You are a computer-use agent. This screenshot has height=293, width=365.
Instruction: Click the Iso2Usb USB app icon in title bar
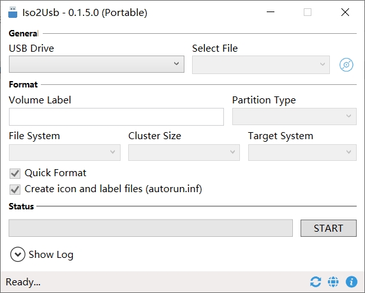pyautogui.click(x=13, y=12)
